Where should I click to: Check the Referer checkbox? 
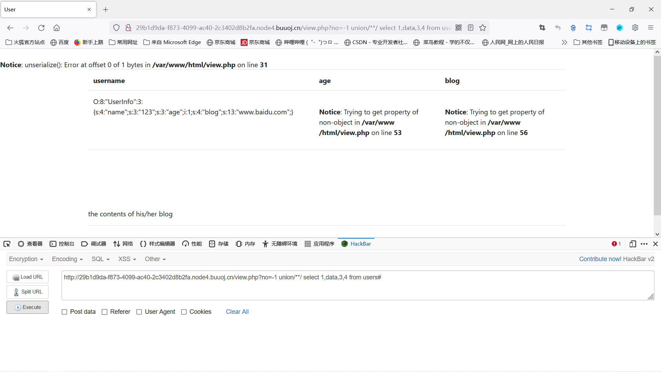point(105,312)
